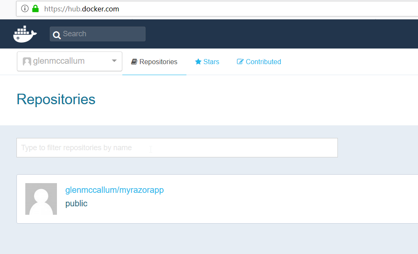Viewport: 418px width, 254px height.
Task: Click the Docker whale logo
Action: [x=25, y=34]
